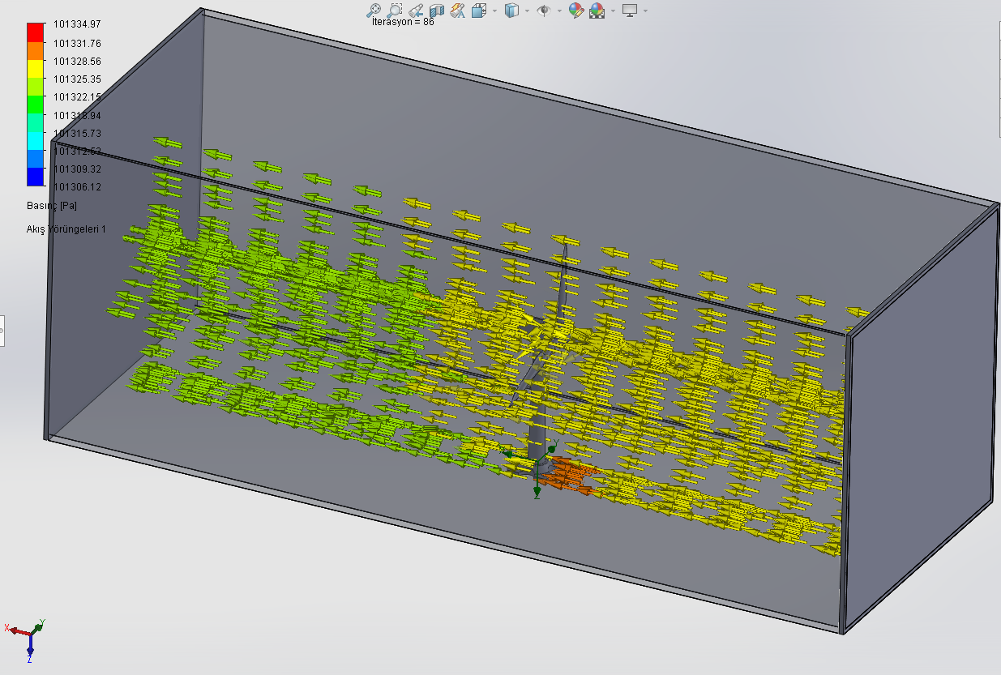Click the 'Akış Yörüngeleri 1' label
Viewport: 1001px width, 675px height.
pyautogui.click(x=66, y=230)
